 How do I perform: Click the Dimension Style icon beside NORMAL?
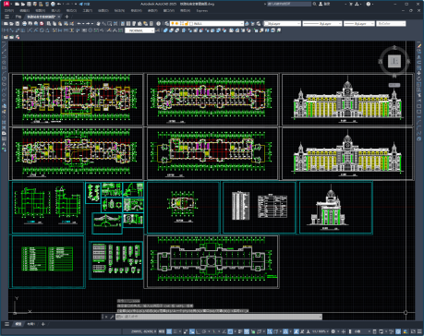pos(158,30)
